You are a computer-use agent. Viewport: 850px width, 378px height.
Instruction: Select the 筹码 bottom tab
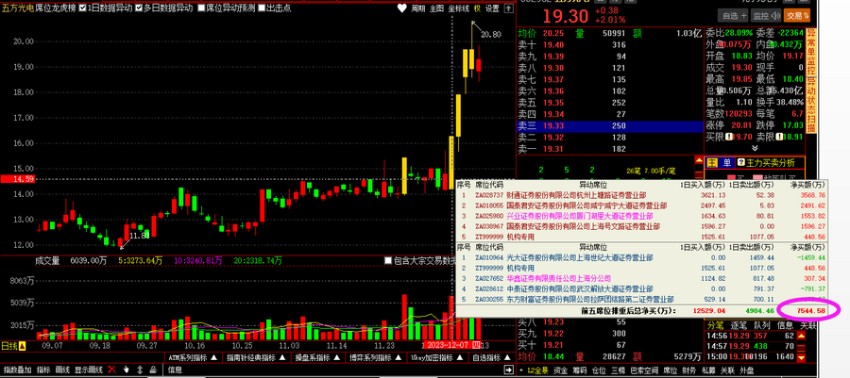click(x=580, y=370)
